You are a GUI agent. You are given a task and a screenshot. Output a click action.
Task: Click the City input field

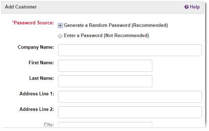click(x=105, y=125)
